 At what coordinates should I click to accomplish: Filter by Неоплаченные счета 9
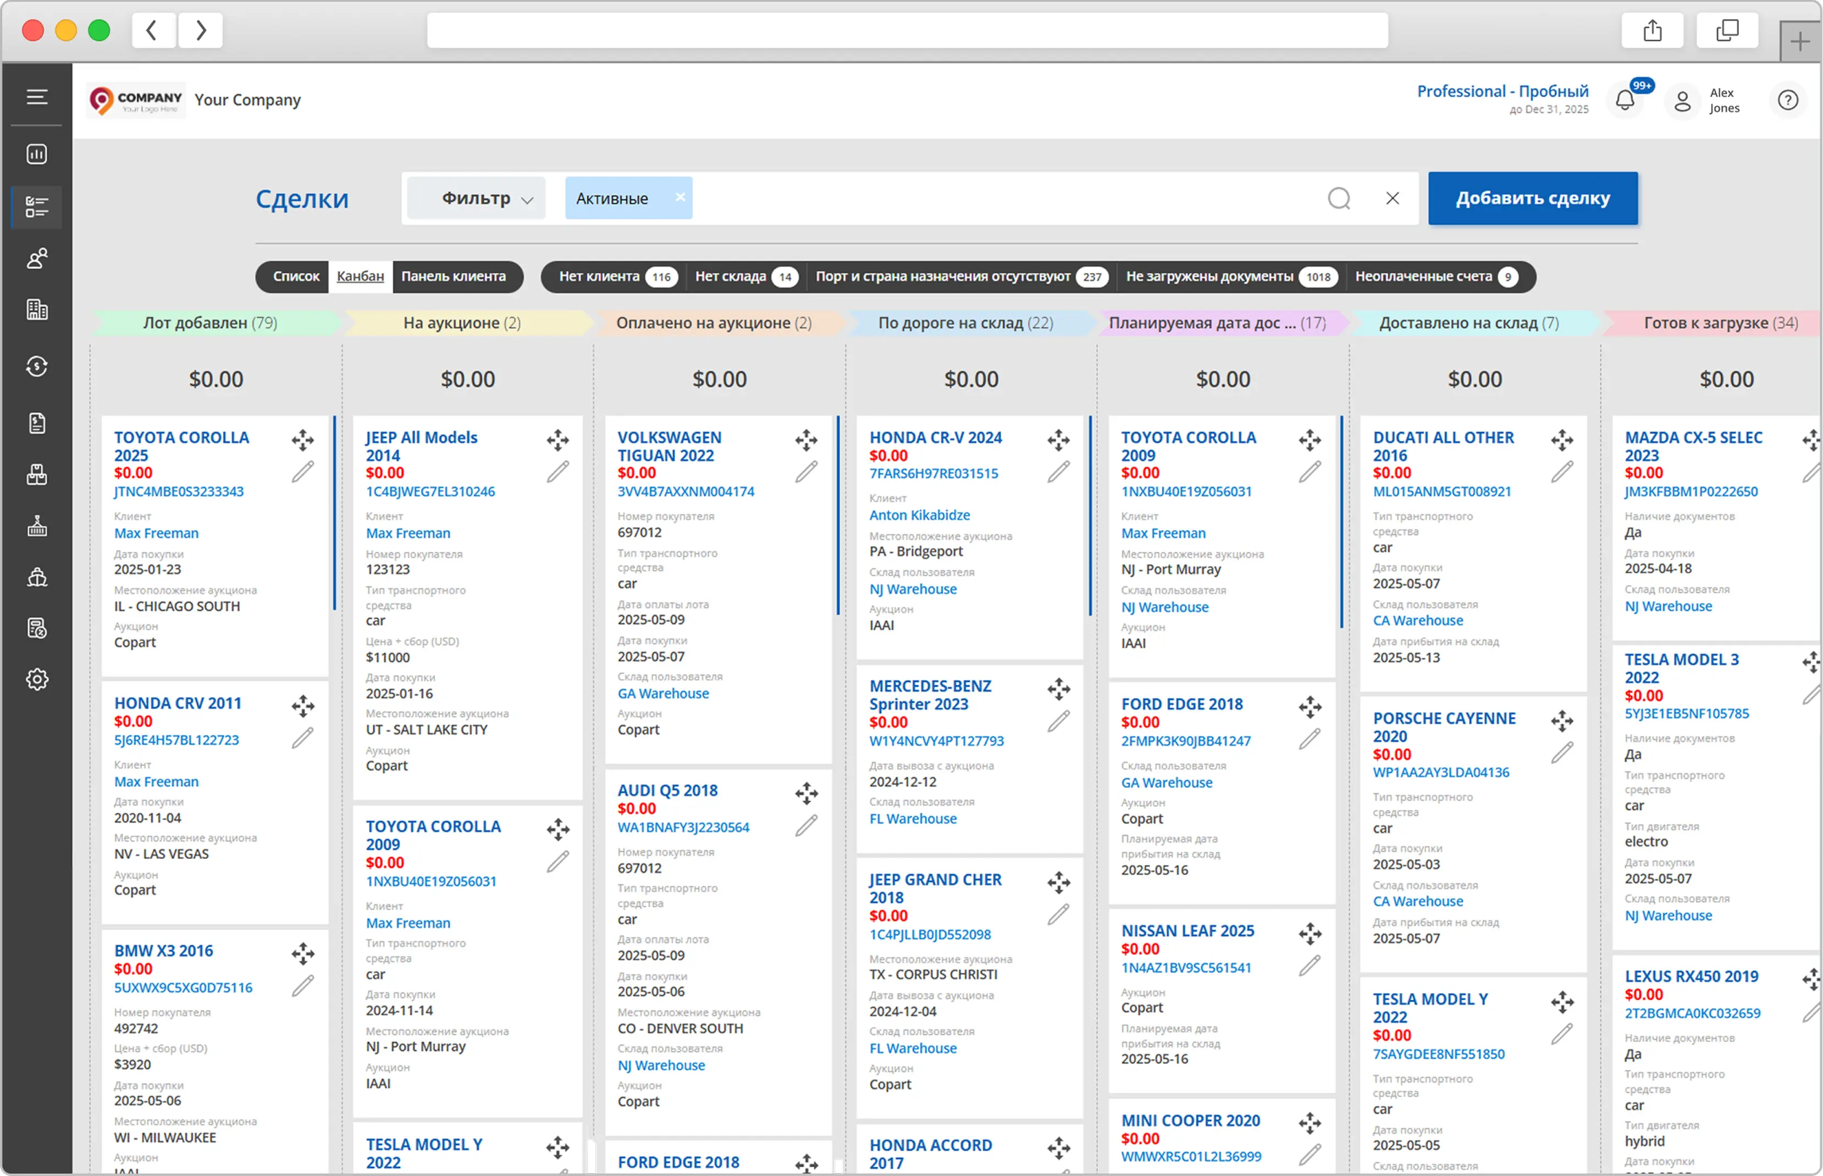(1436, 276)
